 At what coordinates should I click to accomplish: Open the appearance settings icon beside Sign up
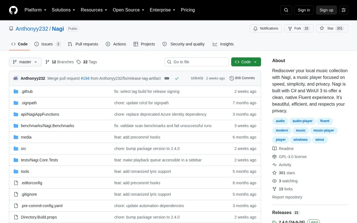[344, 10]
